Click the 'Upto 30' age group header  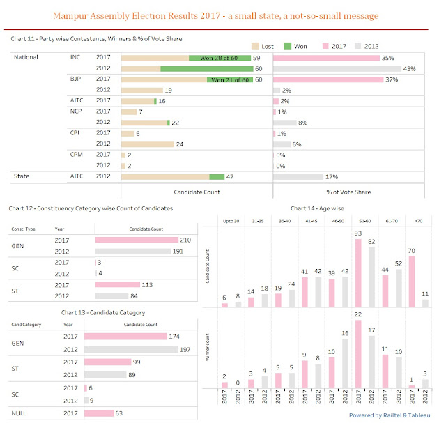pyautogui.click(x=231, y=221)
